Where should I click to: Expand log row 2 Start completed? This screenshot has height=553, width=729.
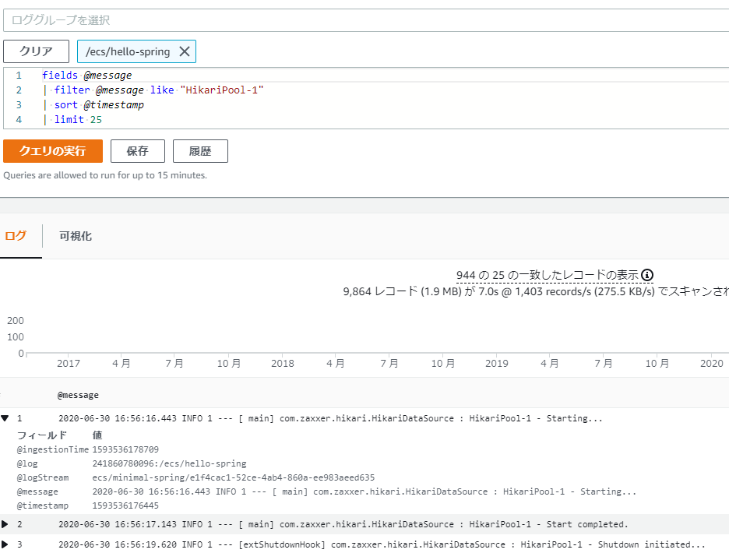(x=5, y=524)
